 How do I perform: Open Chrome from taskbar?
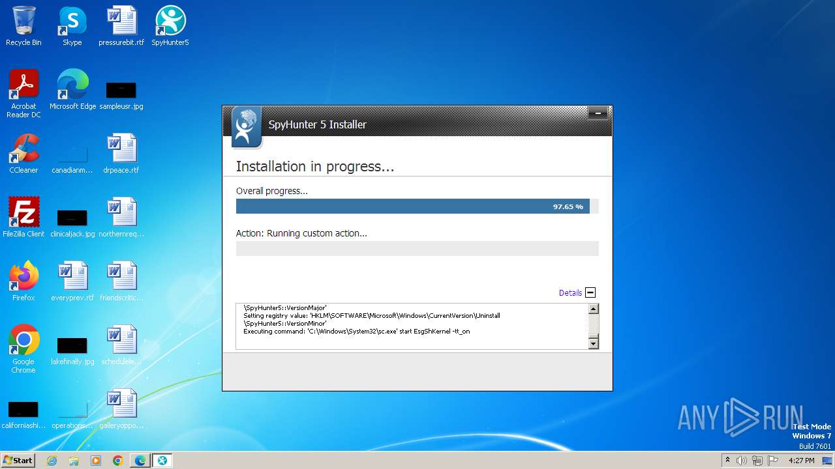click(x=118, y=461)
